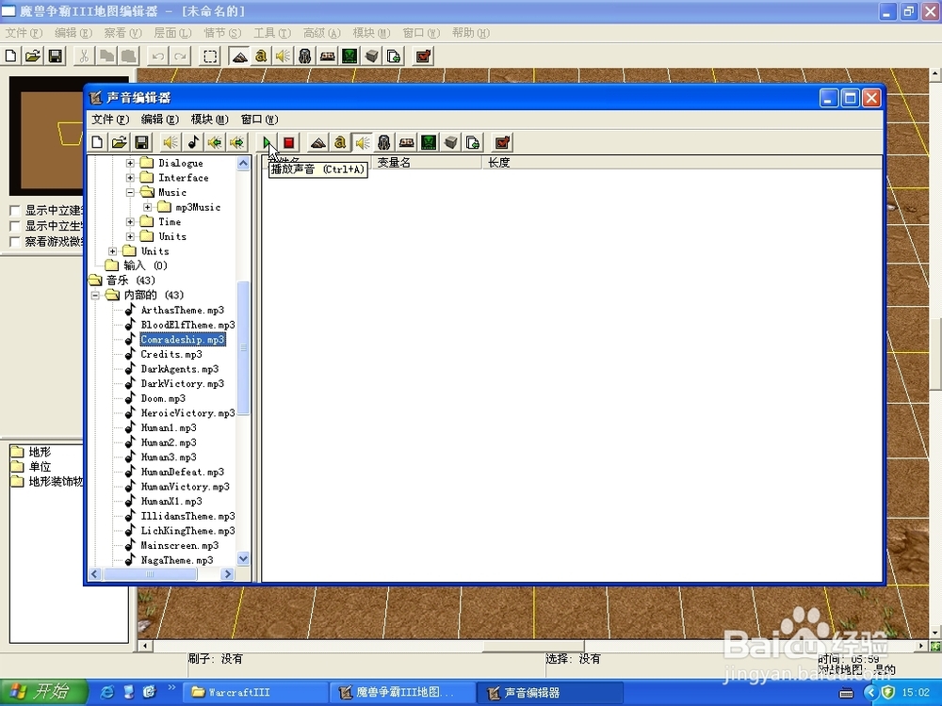
Task: Select Credits.mp3 in the music list
Action: point(171,354)
